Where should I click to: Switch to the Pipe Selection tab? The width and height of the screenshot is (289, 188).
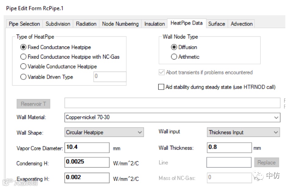coord(24,24)
